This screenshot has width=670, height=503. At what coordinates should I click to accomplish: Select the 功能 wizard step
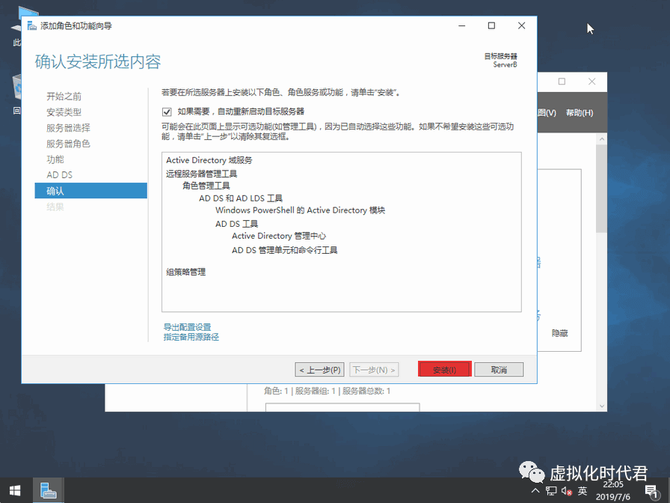[x=55, y=159]
